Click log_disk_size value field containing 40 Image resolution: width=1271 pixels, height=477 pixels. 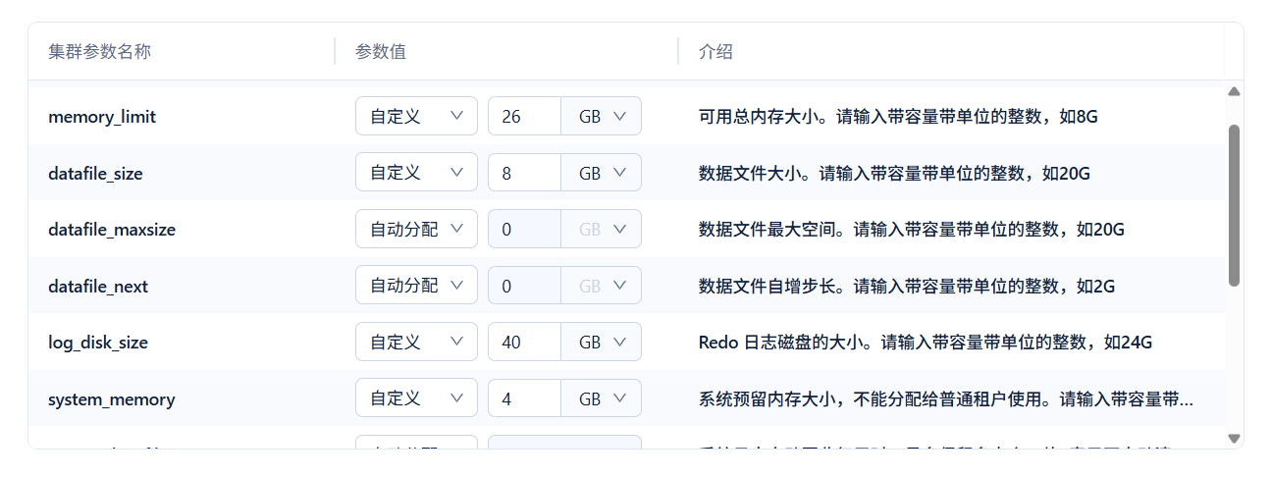pos(524,343)
